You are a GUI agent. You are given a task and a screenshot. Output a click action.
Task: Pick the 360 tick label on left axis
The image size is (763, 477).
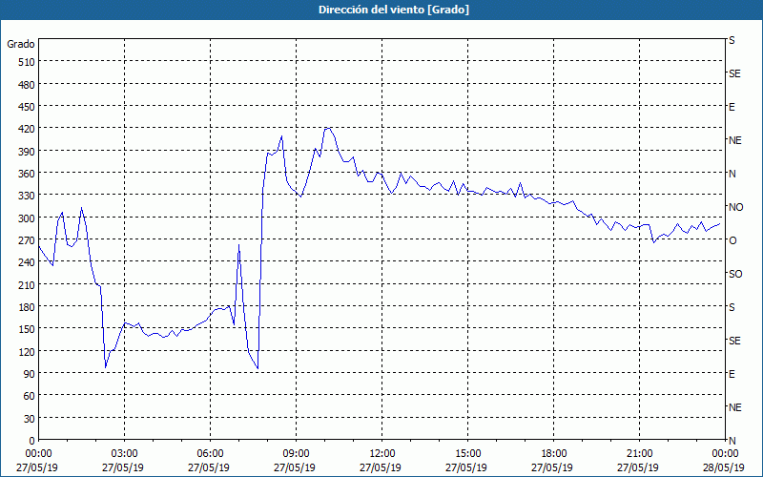pos(27,174)
